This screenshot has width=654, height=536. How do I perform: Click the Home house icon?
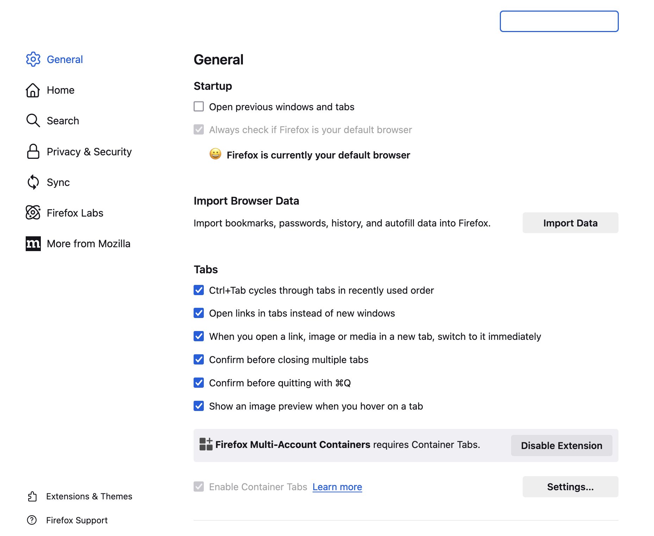coord(33,90)
